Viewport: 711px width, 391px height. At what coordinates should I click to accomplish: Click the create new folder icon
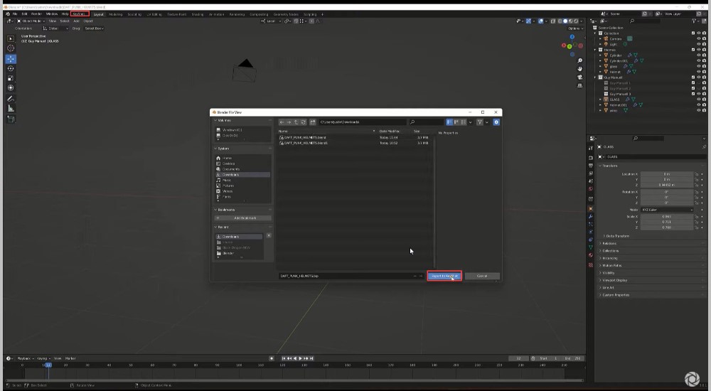point(313,122)
